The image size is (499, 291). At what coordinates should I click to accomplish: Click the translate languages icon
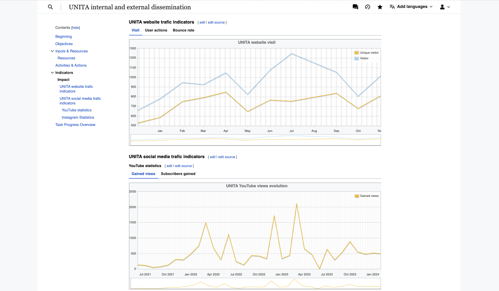[x=392, y=7]
